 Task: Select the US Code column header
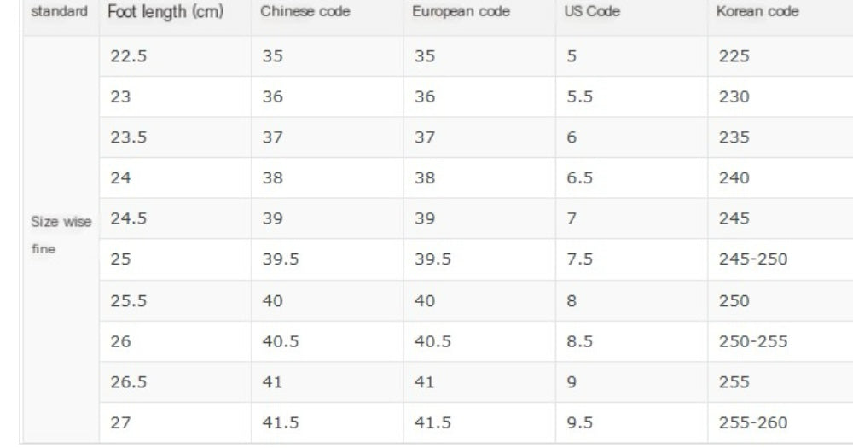click(592, 14)
